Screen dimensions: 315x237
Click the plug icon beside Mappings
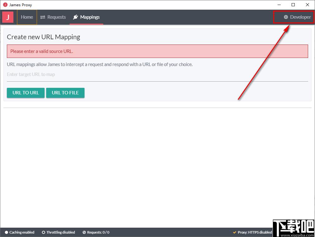coord(75,17)
